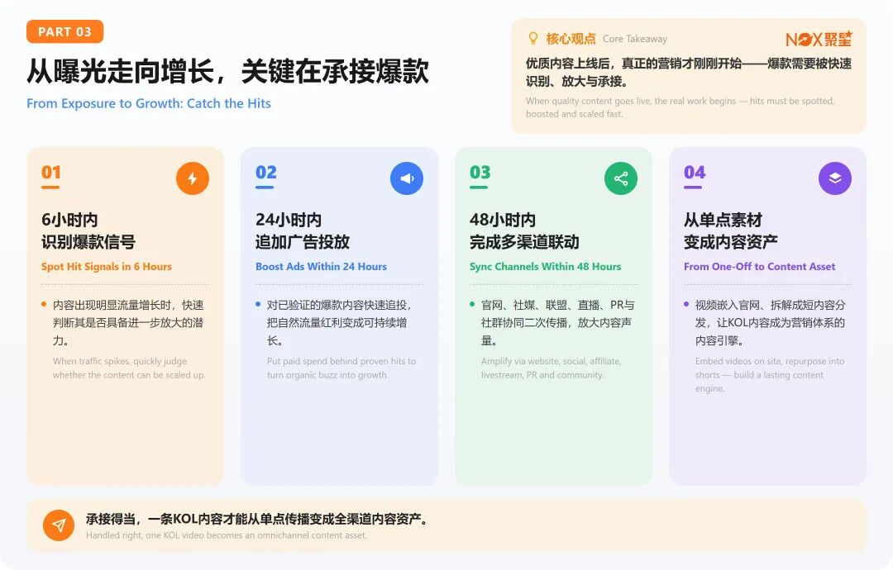Screen dimensions: 893x570
Task: Click 'When traffic spikes, quickly judge' text
Action: [x=129, y=368]
